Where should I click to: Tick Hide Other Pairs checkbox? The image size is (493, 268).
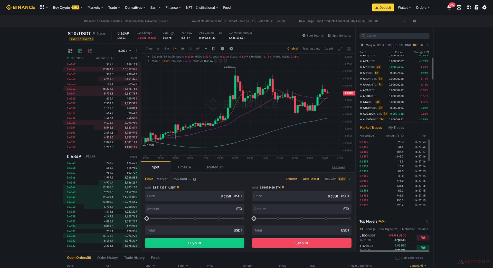[397, 258]
